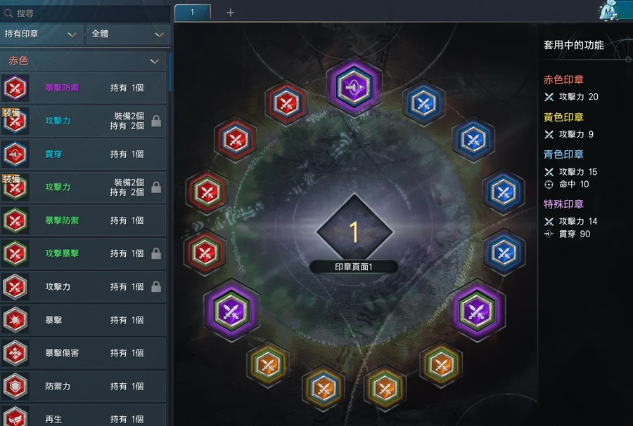This screenshot has height=426, width=633.
Task: Add a new seal page tab
Action: pyautogui.click(x=230, y=13)
